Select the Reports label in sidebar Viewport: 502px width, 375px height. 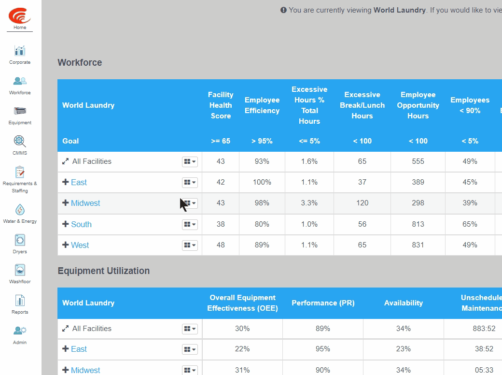[20, 312]
